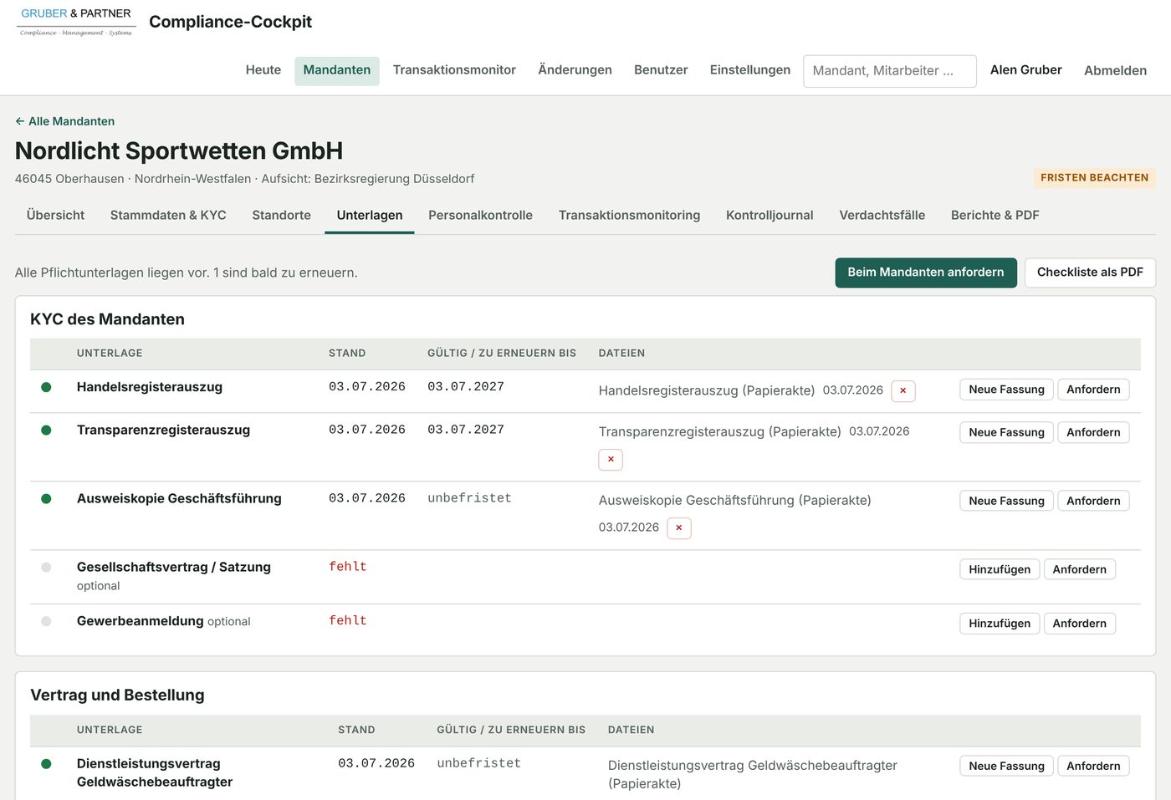
Task: Select the Mandanten navigation item
Action: click(337, 70)
